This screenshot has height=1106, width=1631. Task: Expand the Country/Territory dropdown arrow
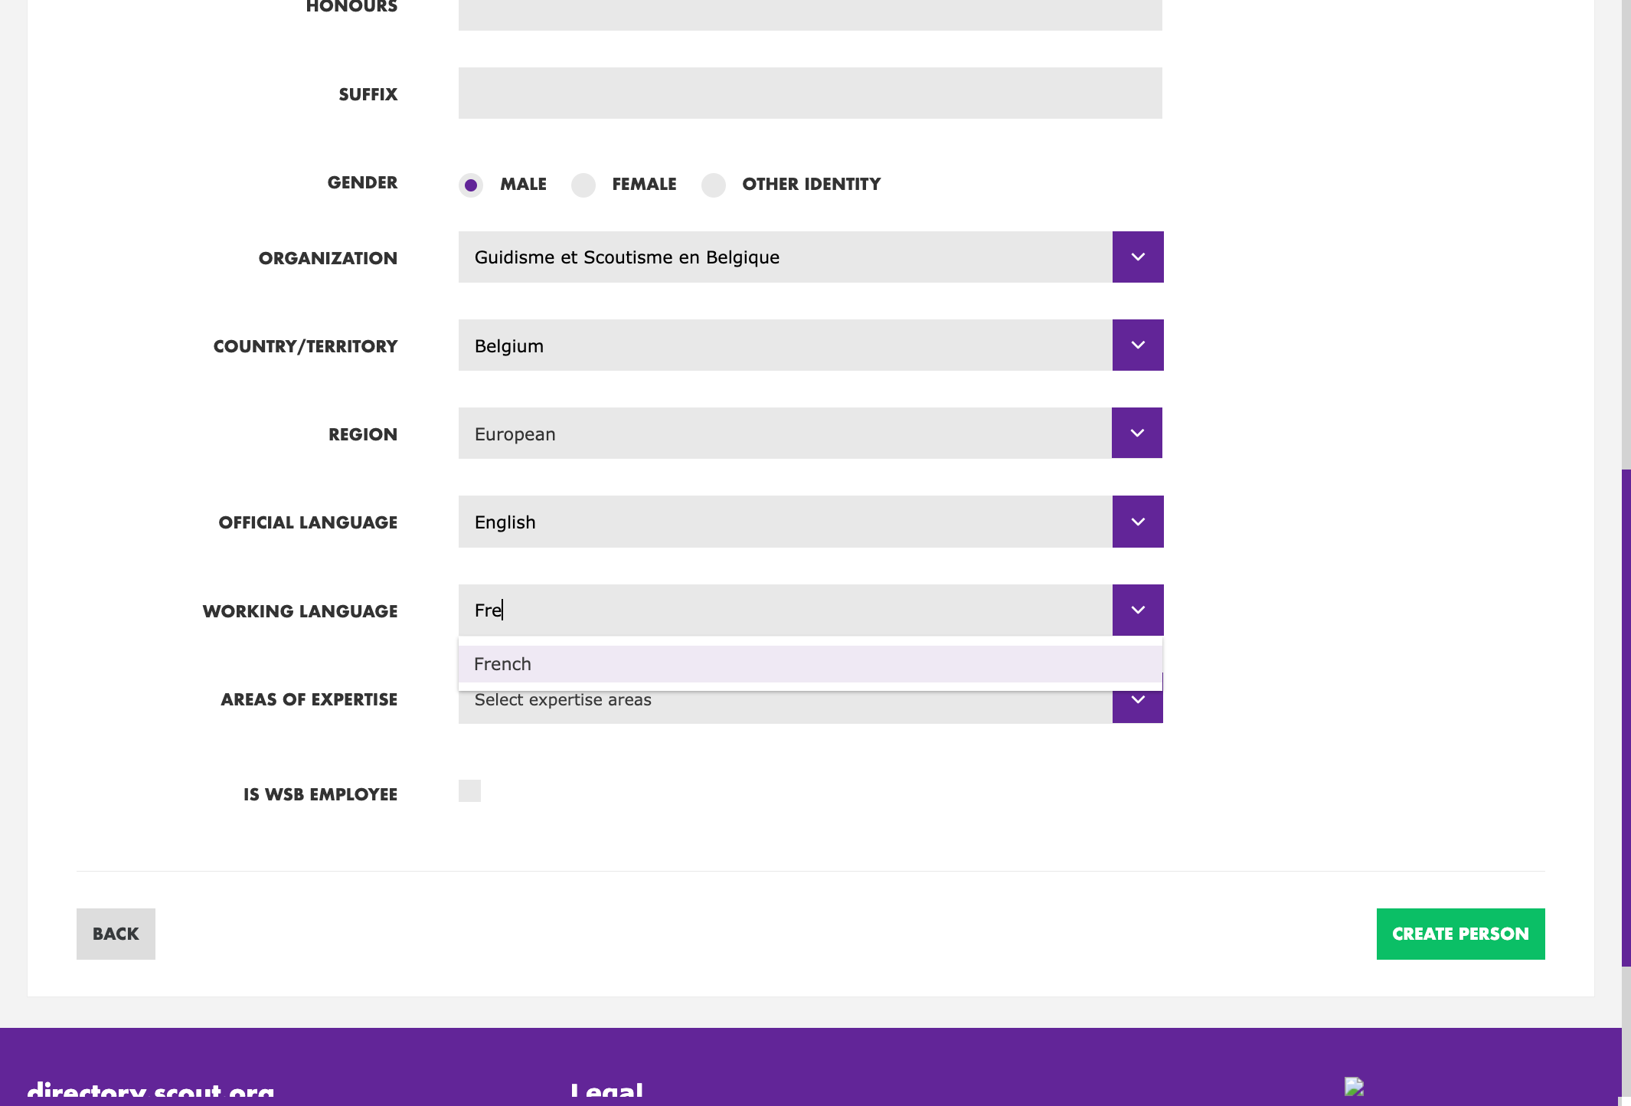pos(1138,345)
